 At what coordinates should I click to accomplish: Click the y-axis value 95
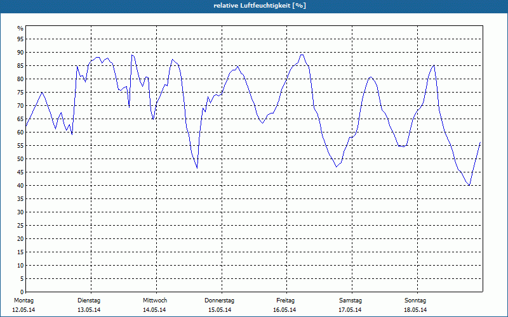[x=20, y=39]
